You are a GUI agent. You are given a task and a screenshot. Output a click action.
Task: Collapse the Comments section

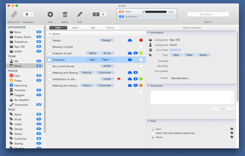148,86
